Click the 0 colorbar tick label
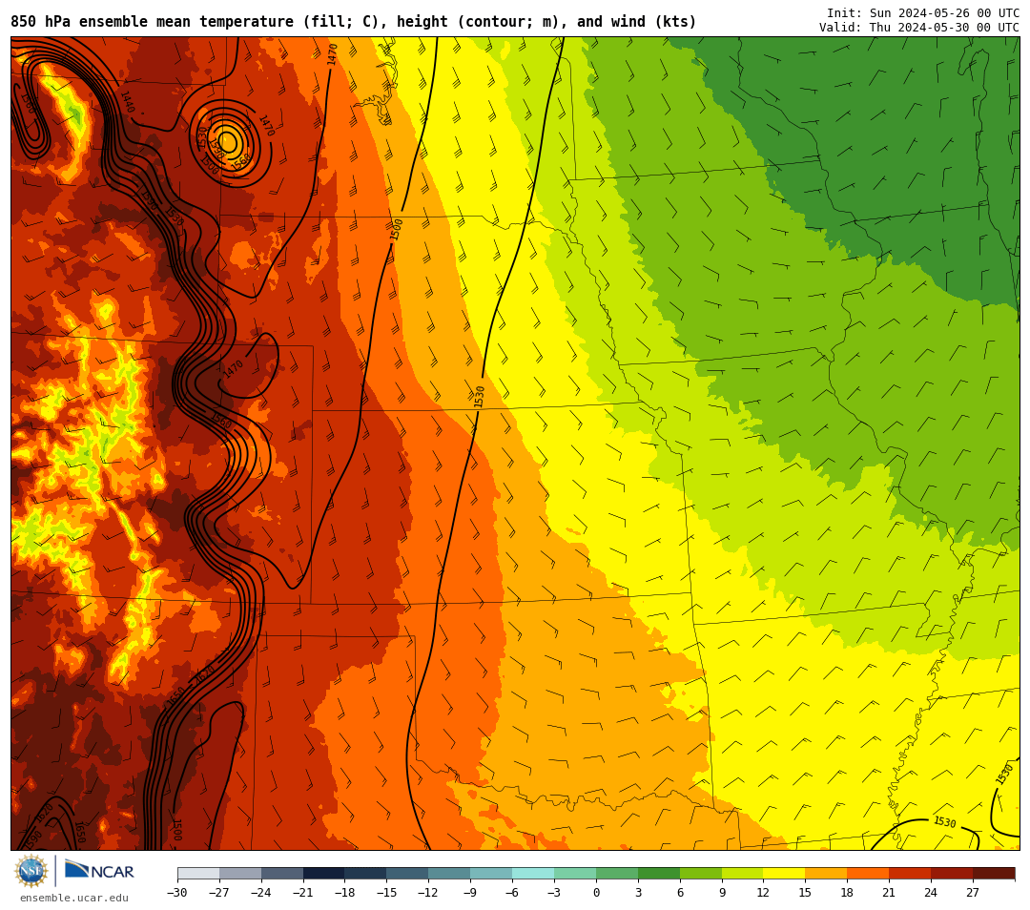Image resolution: width=1030 pixels, height=910 pixels. pyautogui.click(x=596, y=892)
